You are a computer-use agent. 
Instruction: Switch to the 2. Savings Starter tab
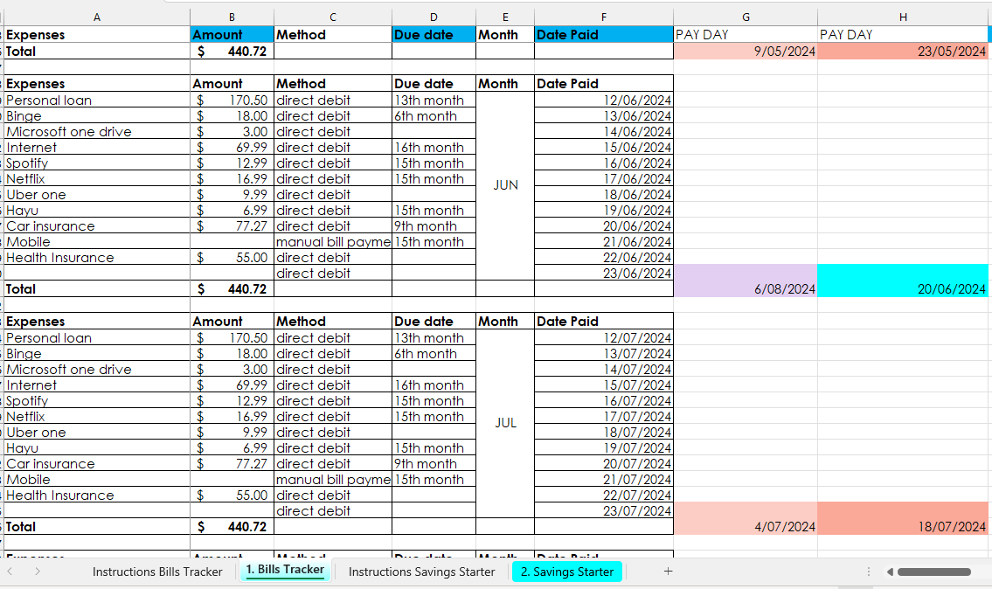567,572
